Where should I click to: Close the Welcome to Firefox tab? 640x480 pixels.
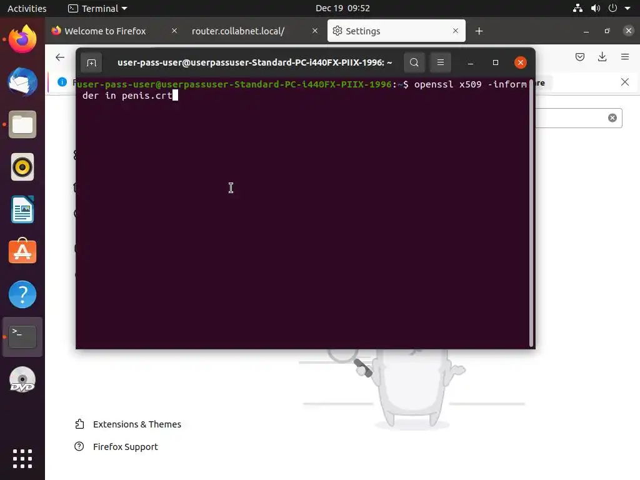coord(174,31)
